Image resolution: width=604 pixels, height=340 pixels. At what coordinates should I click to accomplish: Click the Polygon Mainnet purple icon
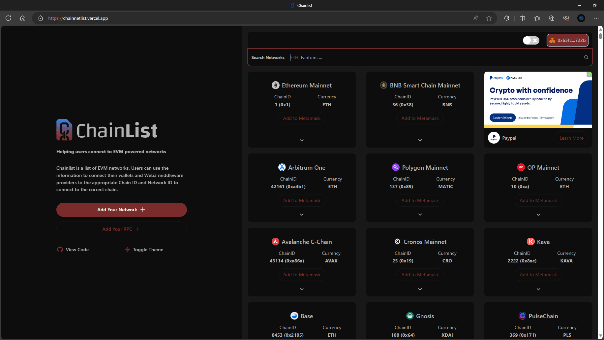click(x=396, y=167)
